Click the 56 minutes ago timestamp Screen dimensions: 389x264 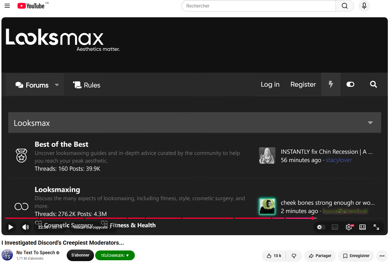pos(301,160)
